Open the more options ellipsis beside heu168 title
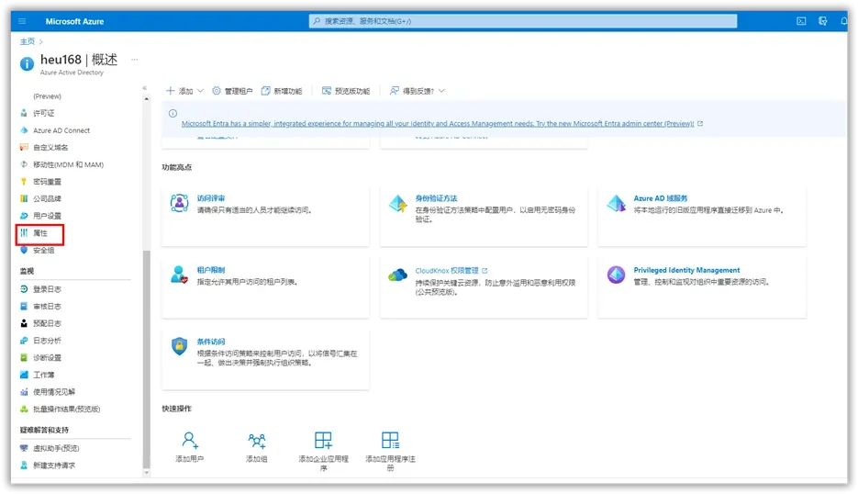 135,59
